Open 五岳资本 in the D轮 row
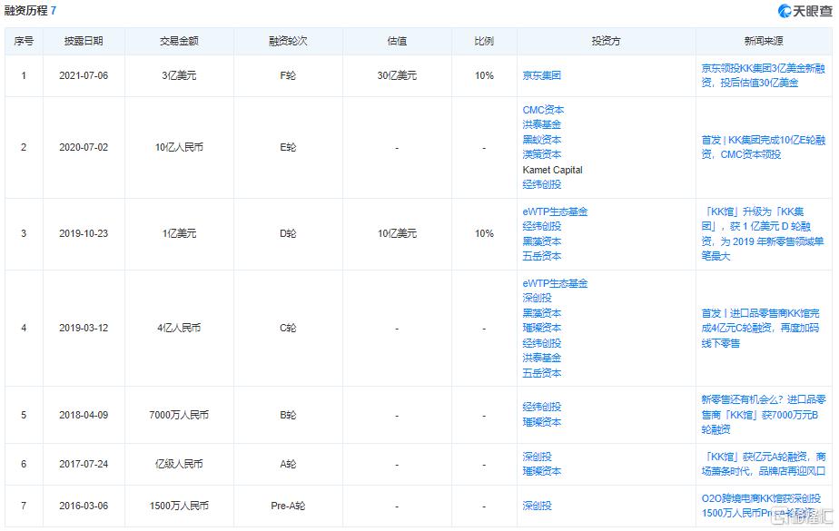This screenshot has width=839, height=531. (541, 256)
